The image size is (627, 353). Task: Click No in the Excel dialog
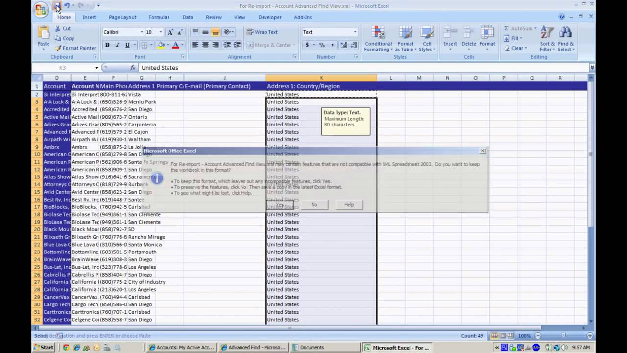click(314, 205)
